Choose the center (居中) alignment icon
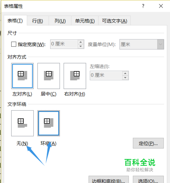Viewport: 170px width, 183px height. [x=49, y=76]
